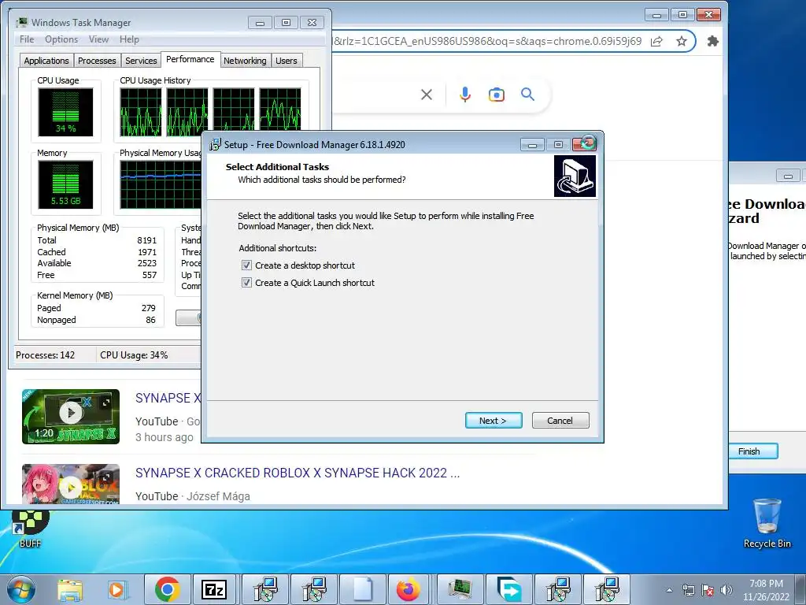Switch to the Applications tab
The height and width of the screenshot is (605, 806).
[x=46, y=61]
